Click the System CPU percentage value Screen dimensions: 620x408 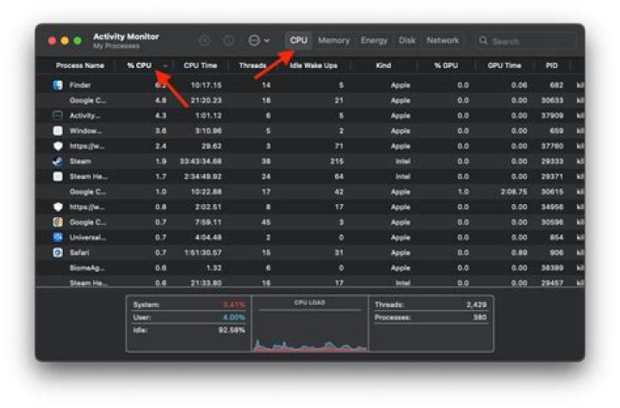pos(233,305)
